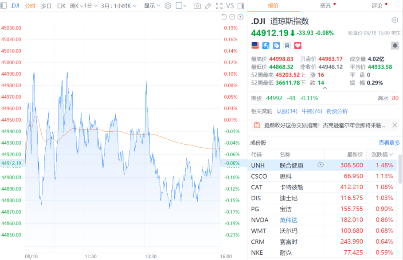
Task: Click the chart layout square icon
Action: coord(179,6)
